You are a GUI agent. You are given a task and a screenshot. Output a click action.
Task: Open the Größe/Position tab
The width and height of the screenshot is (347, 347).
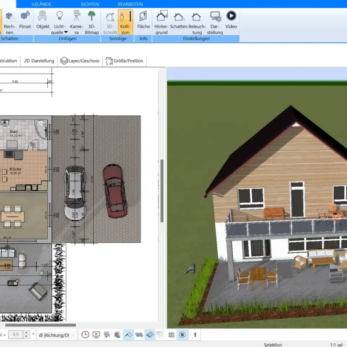pyautogui.click(x=124, y=61)
